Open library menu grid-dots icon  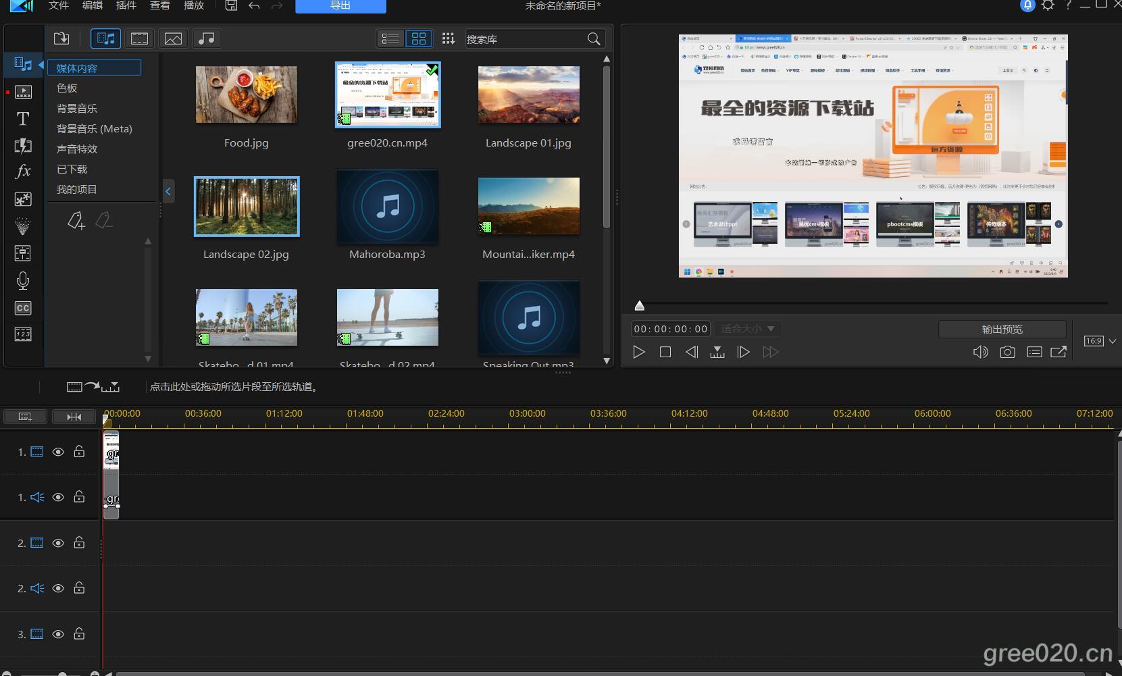(448, 38)
